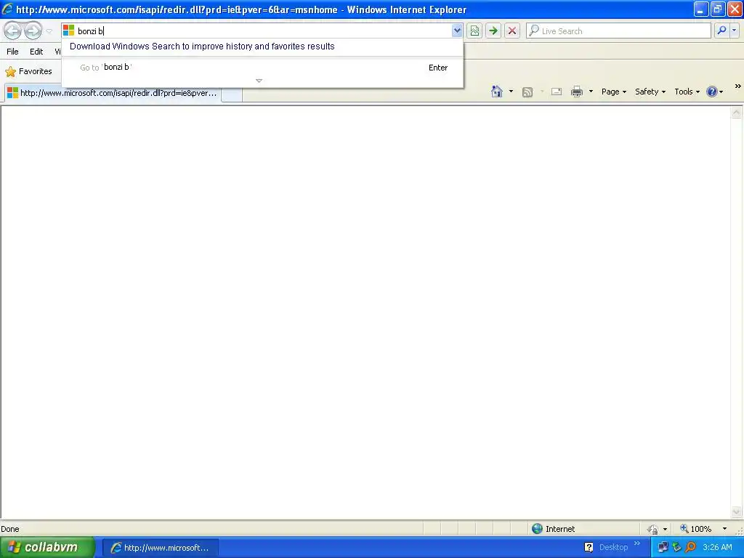The height and width of the screenshot is (558, 744).
Task: Open the Help question mark menu
Action: click(x=715, y=92)
